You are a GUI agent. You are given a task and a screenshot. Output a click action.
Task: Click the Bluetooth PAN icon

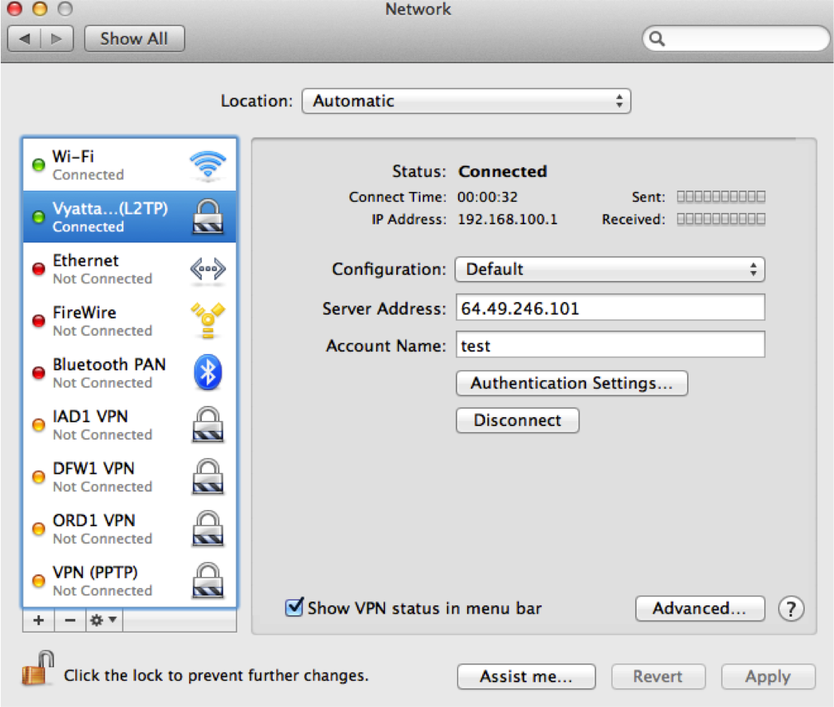(x=207, y=372)
